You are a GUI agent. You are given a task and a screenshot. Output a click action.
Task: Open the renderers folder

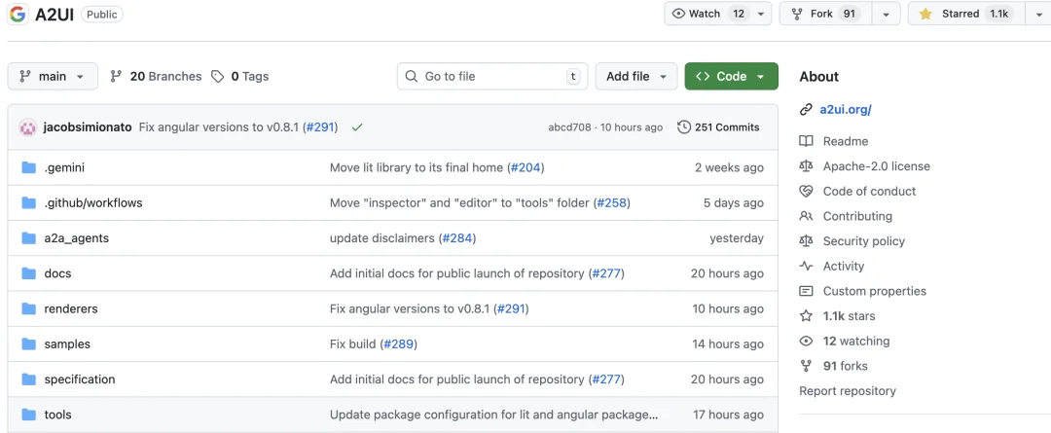[x=71, y=308]
